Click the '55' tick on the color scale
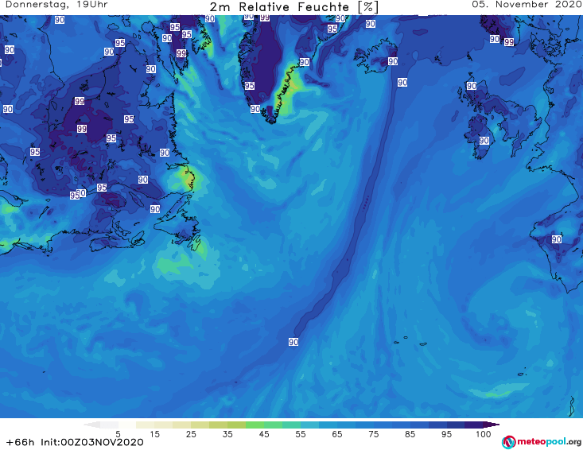The height and width of the screenshot is (450, 583). (x=301, y=434)
